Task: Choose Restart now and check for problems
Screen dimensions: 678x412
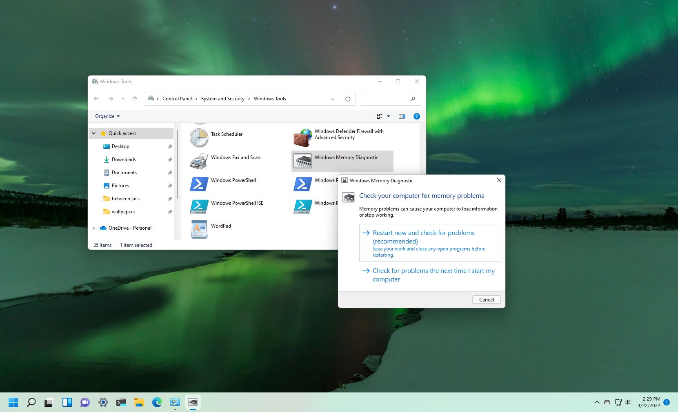Action: click(x=430, y=243)
